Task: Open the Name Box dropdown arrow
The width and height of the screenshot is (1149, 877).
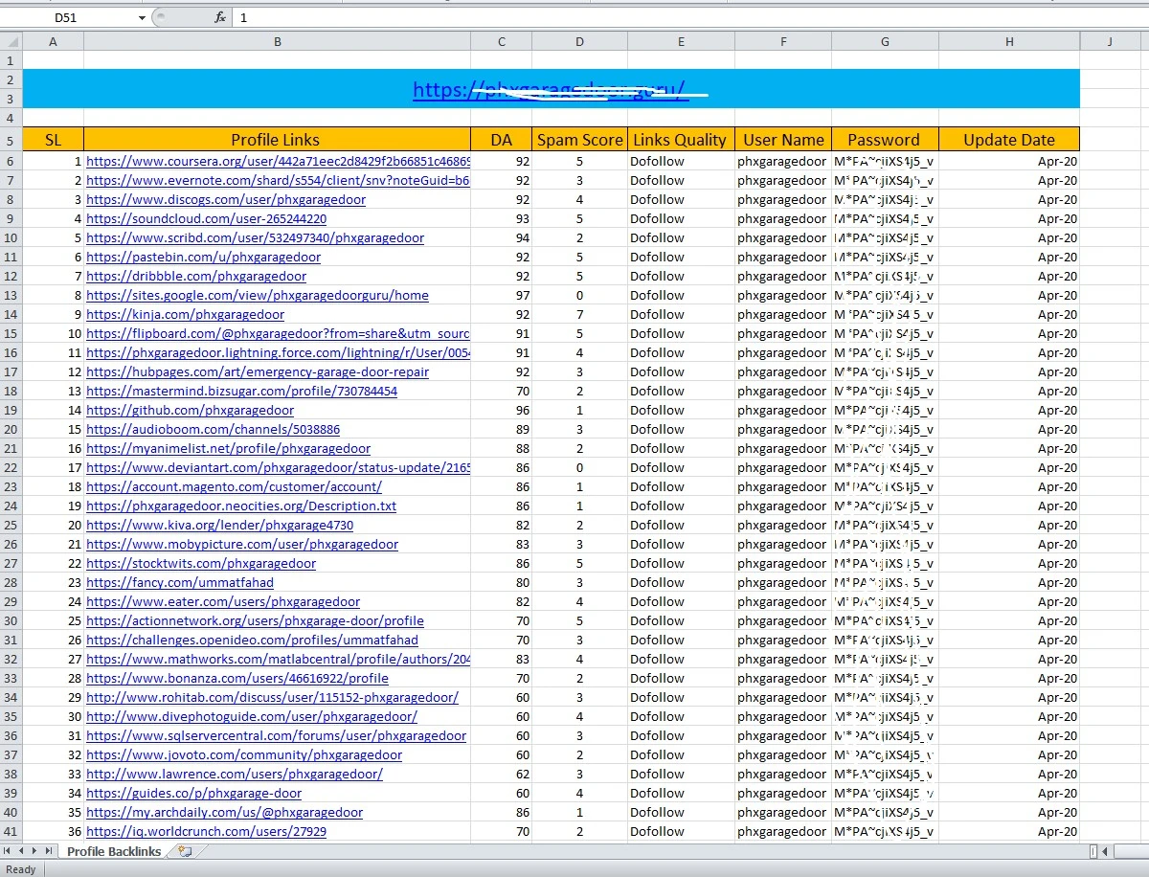Action: tap(142, 17)
